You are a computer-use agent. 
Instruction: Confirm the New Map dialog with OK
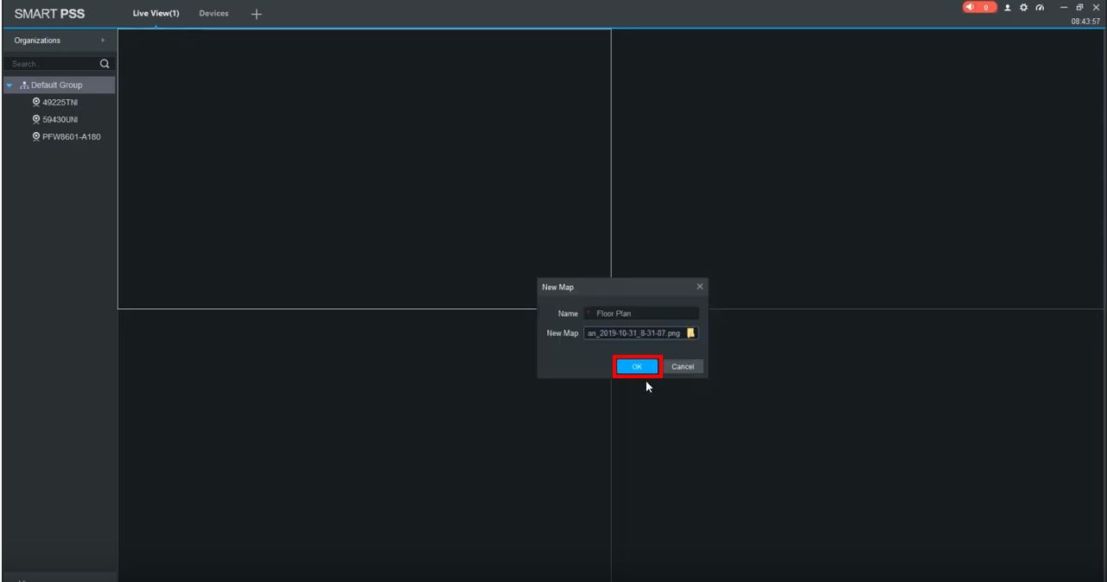[x=638, y=366]
